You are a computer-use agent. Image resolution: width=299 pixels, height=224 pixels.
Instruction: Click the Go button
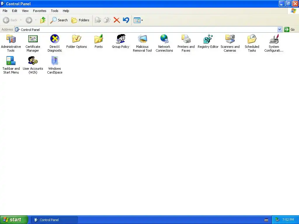pyautogui.click(x=290, y=29)
